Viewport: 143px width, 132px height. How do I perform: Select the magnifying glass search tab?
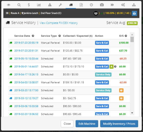point(19,5)
